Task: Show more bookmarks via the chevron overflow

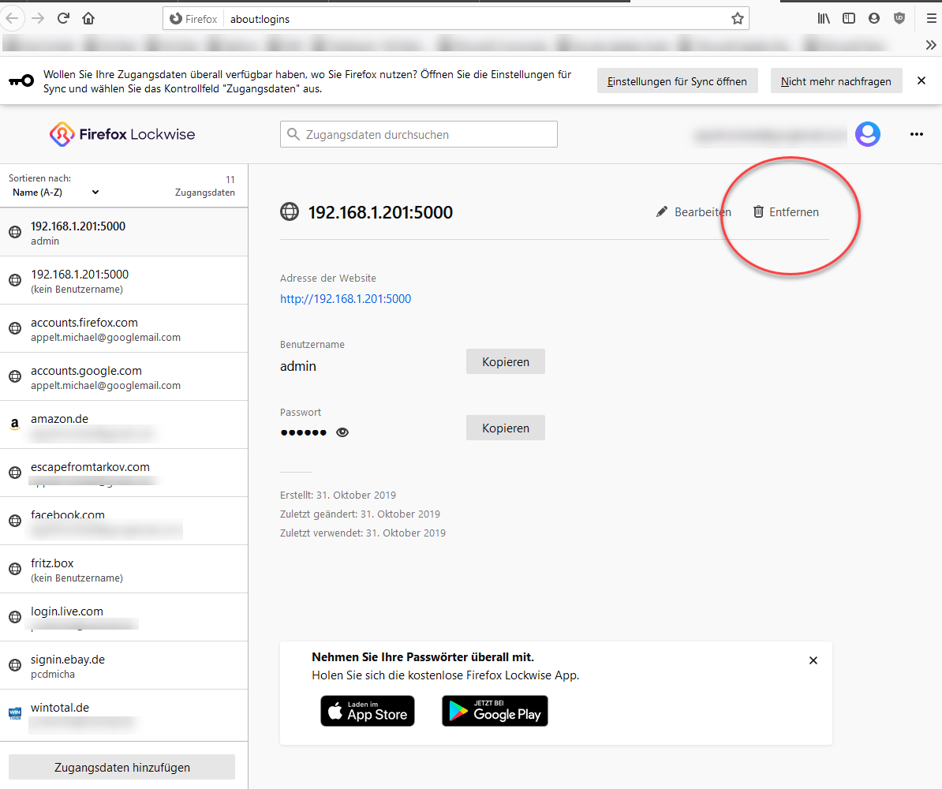Action: 931,45
